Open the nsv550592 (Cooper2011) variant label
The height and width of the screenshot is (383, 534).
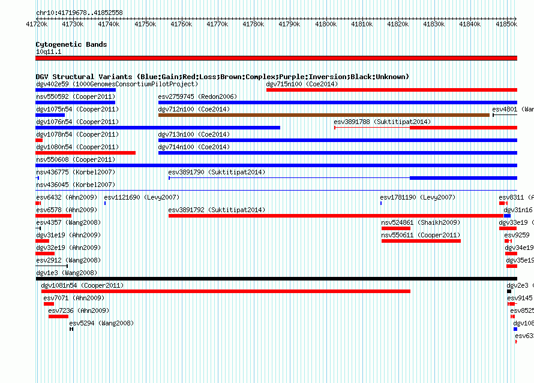(76, 96)
